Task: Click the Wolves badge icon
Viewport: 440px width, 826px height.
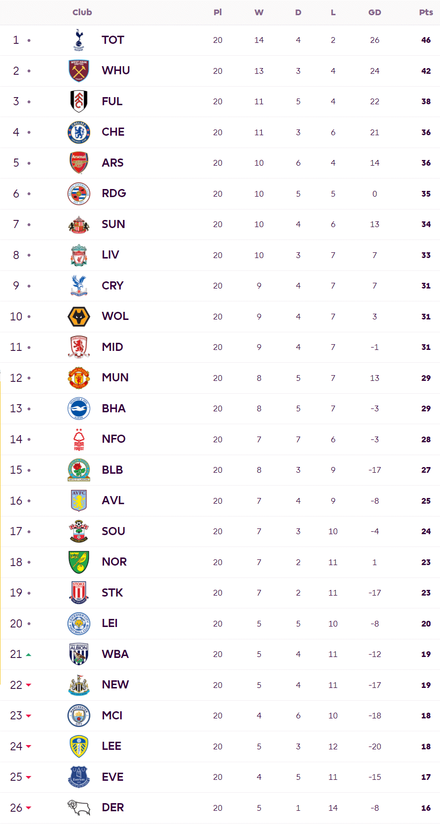Action: point(79,317)
